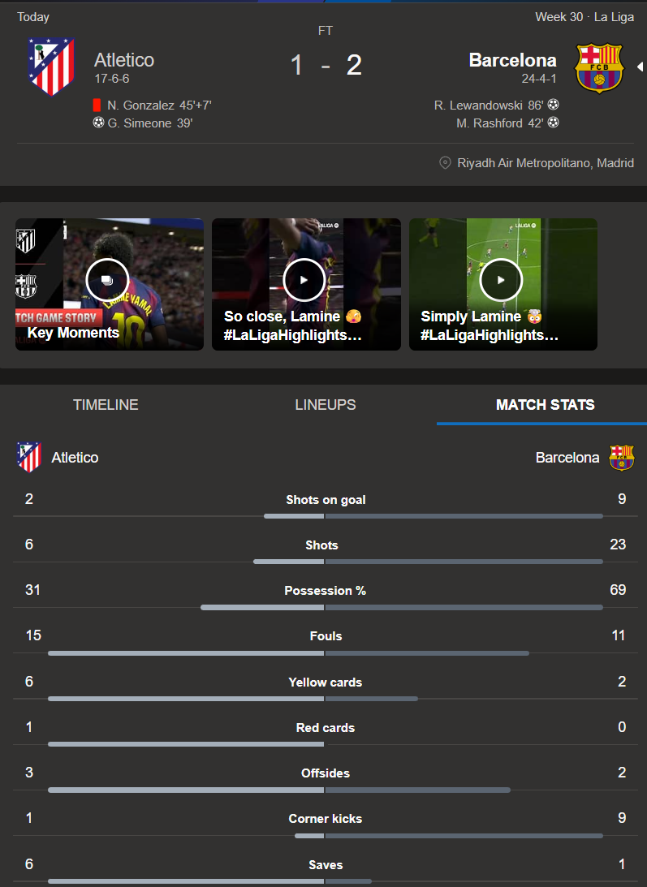Click the Atletico crest in score header
647x887 pixels.
pyautogui.click(x=50, y=66)
